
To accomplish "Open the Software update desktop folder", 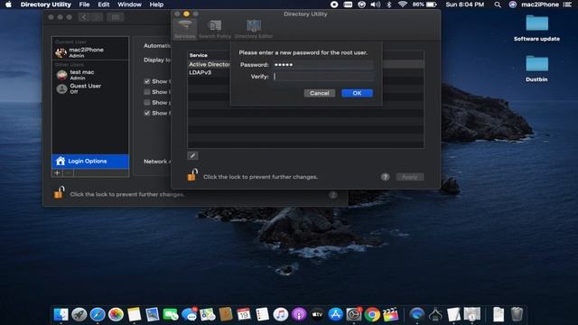I will 536,28.
